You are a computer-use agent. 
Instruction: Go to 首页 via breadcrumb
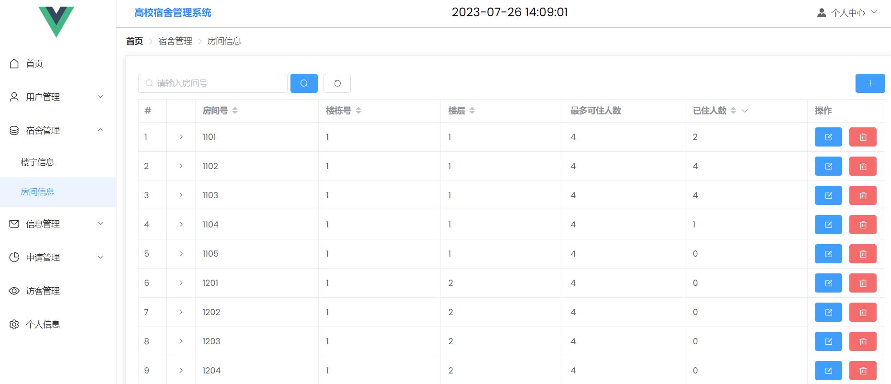134,41
